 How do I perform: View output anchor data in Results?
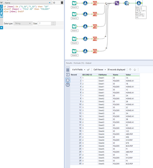tap(68, 80)
